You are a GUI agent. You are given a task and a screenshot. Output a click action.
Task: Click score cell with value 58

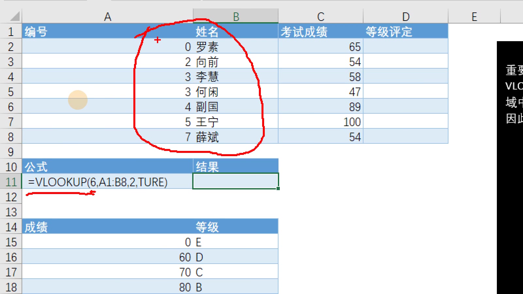pyautogui.click(x=321, y=76)
